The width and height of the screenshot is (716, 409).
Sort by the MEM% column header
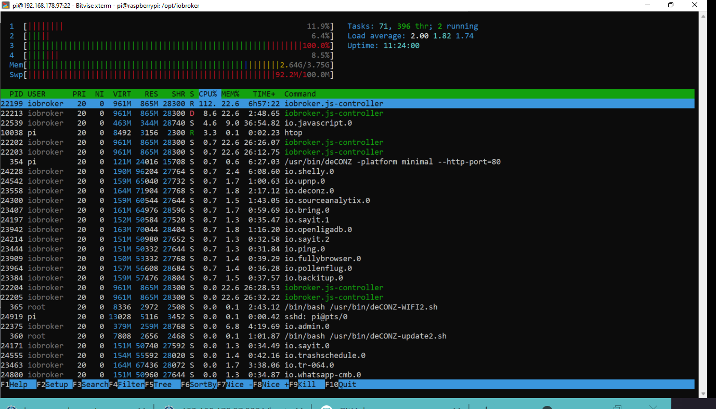[230, 94]
